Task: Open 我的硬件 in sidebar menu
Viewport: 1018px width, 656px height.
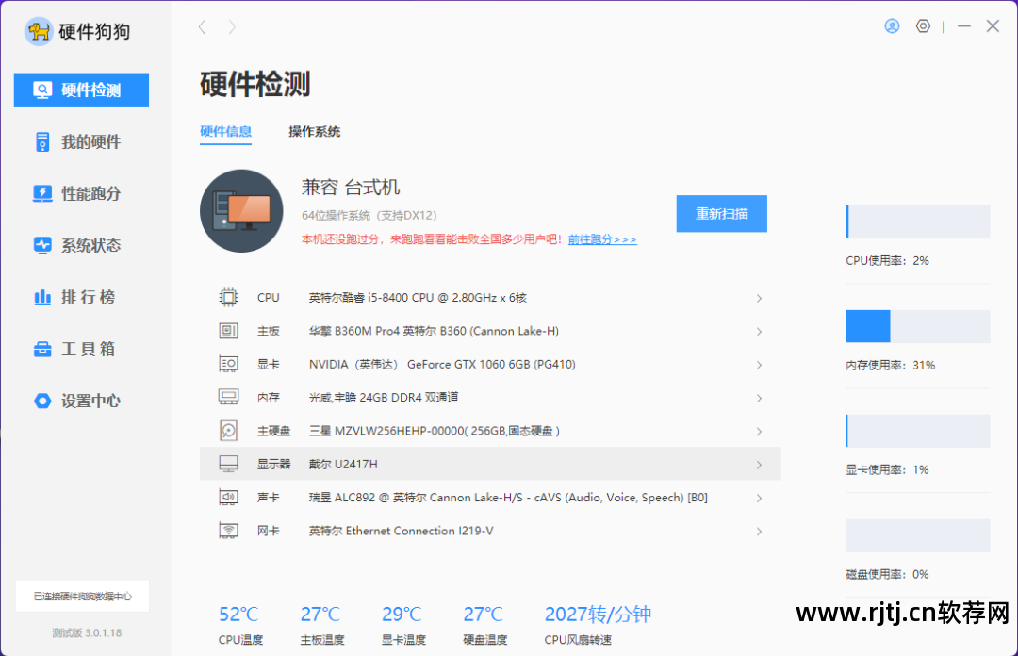Action: point(90,141)
